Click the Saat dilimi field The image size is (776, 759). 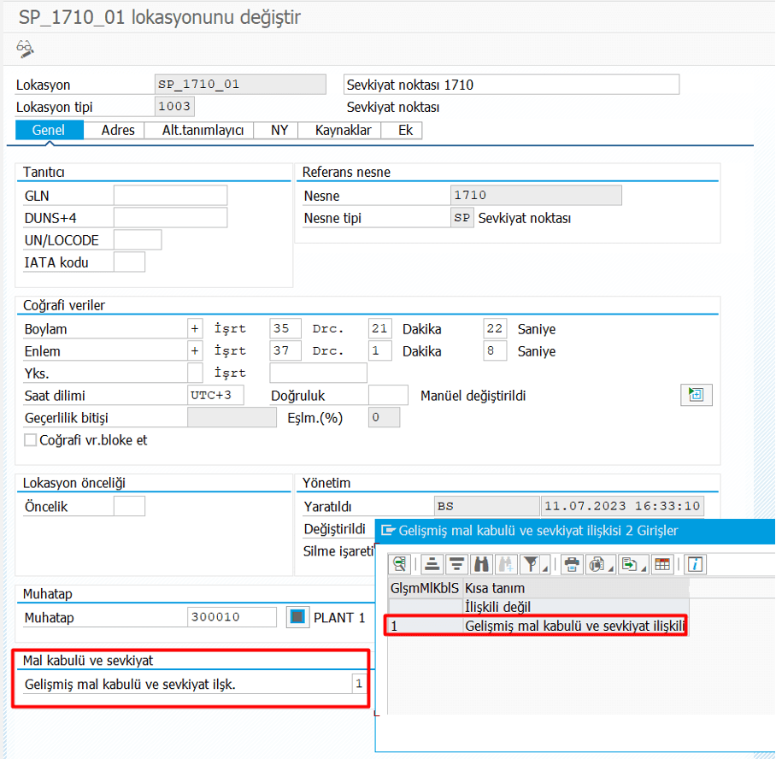215,396
